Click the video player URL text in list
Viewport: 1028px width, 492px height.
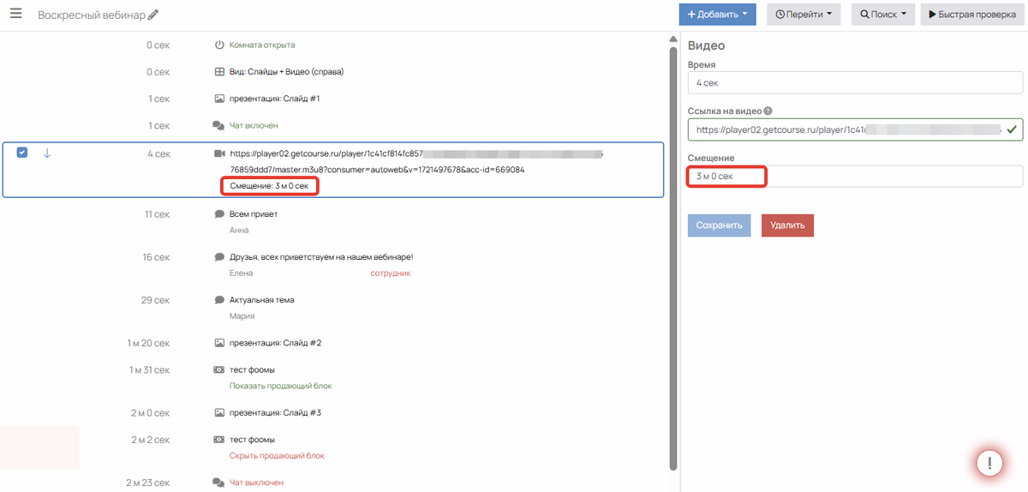pos(416,161)
